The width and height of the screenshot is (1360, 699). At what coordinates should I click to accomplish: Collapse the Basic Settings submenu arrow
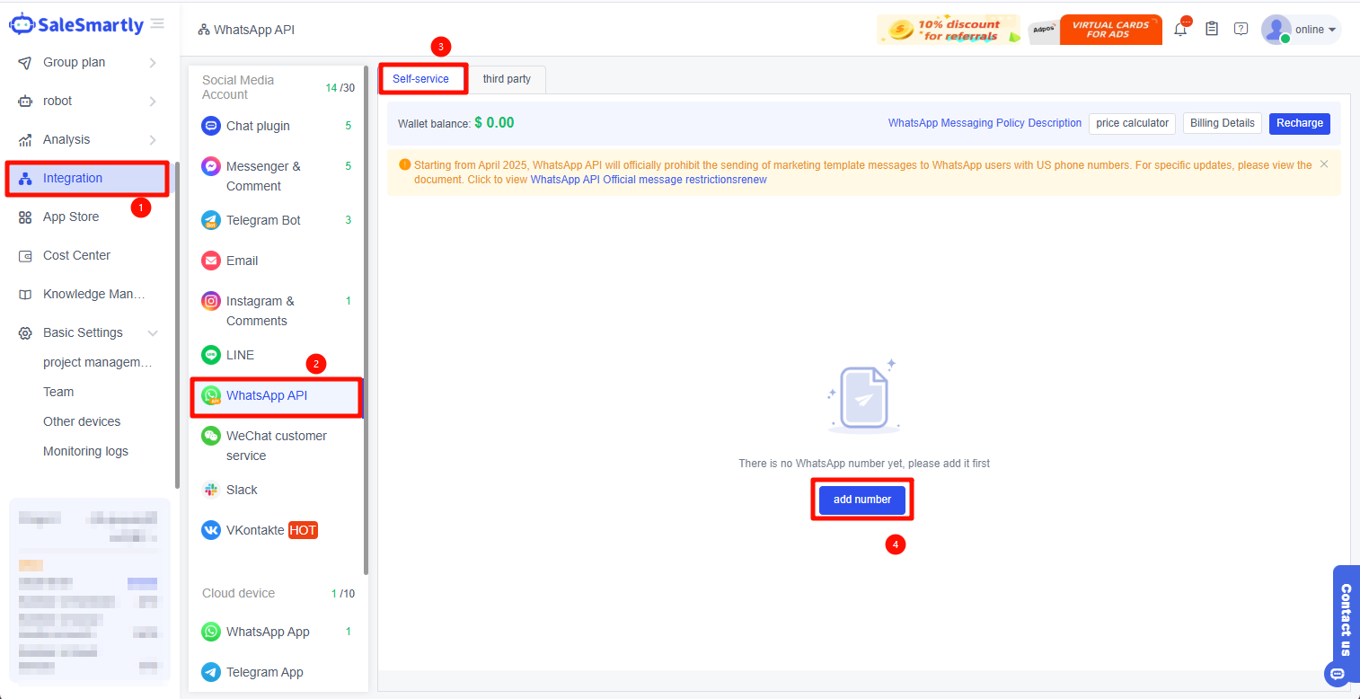pos(153,333)
